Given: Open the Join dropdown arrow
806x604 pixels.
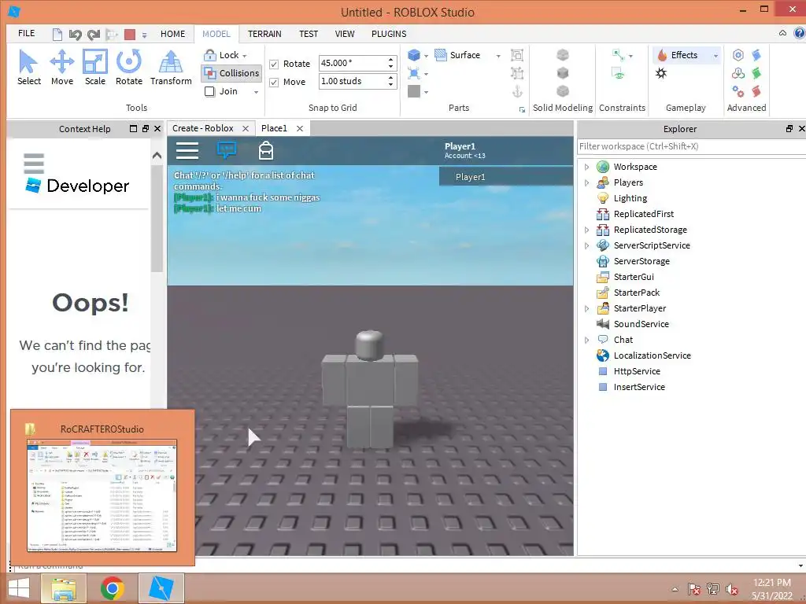Looking at the screenshot, I should [x=256, y=92].
